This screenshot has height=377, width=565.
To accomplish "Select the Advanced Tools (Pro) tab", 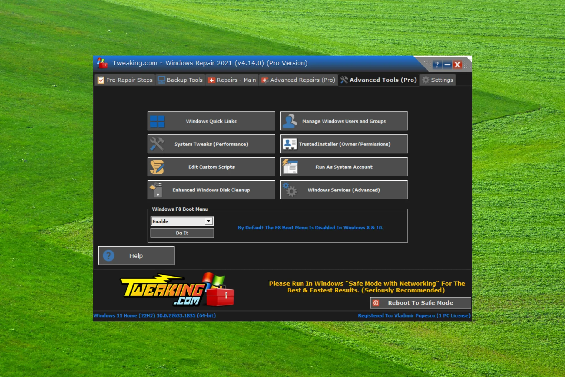I will click(379, 80).
